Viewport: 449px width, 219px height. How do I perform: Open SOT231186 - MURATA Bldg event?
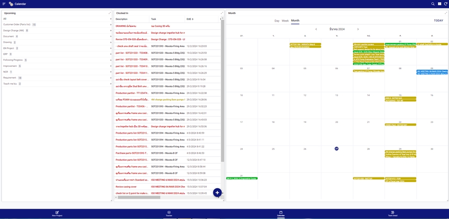[305, 44]
